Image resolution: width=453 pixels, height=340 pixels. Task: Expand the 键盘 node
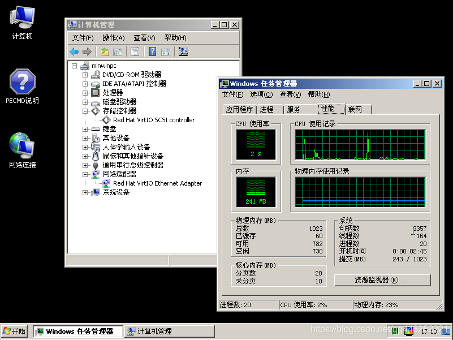85,129
